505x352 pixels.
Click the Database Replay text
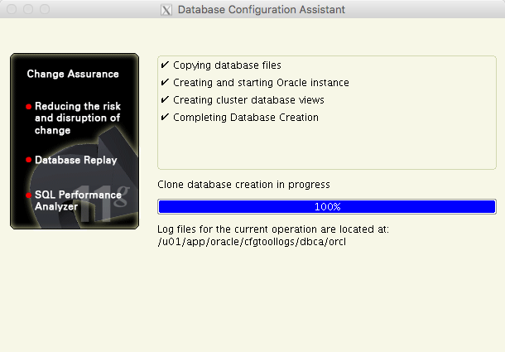[76, 160]
